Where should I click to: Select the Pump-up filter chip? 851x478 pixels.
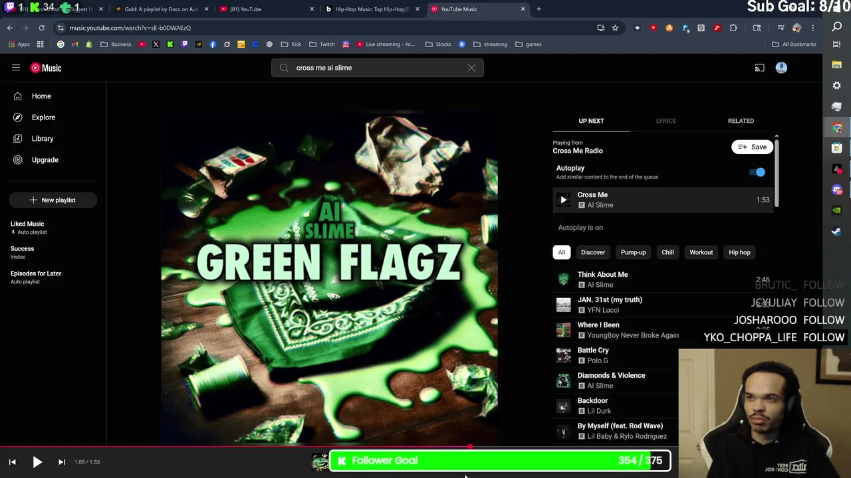click(x=633, y=252)
